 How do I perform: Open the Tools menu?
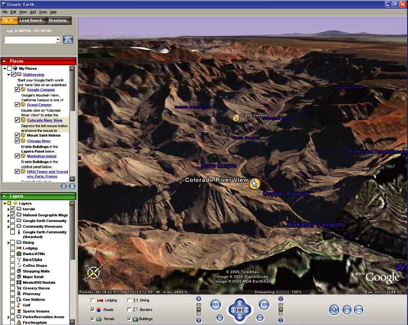click(43, 12)
